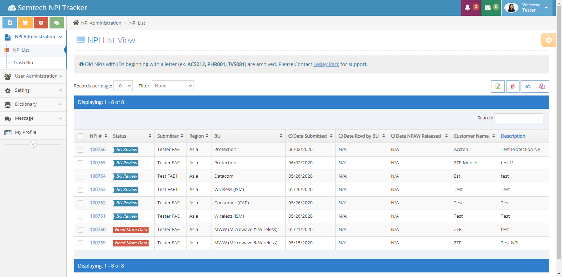
Task: Open the mail envelope icon
Action: click(x=488, y=8)
